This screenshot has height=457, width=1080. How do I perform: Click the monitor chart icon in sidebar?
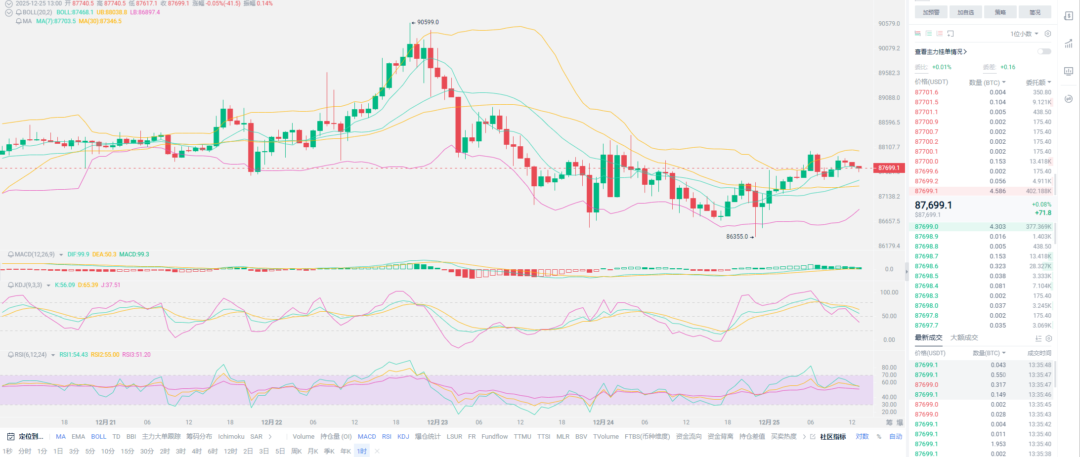tap(1069, 71)
